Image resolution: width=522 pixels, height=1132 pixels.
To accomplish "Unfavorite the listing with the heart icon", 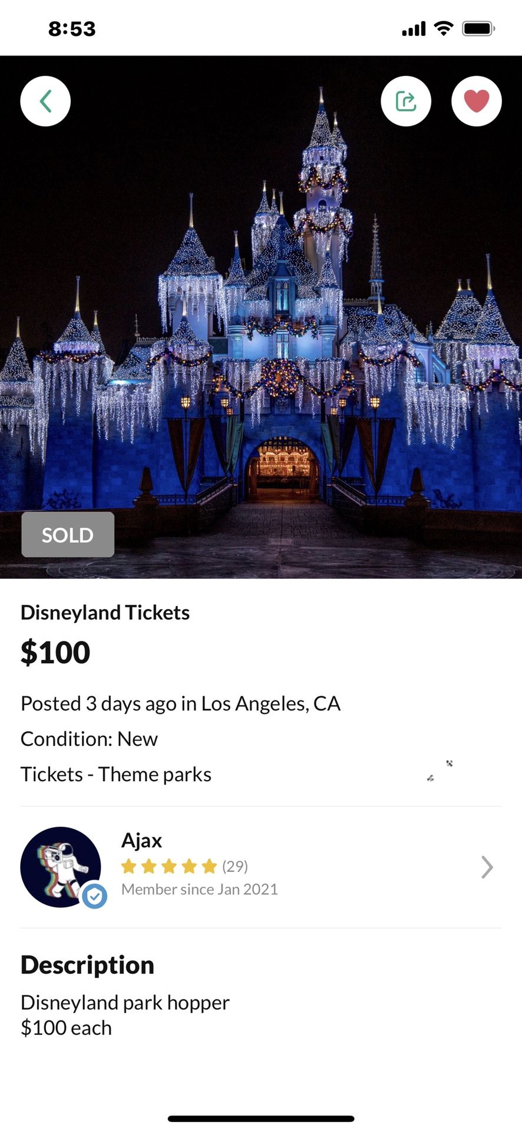I will pos(476,101).
